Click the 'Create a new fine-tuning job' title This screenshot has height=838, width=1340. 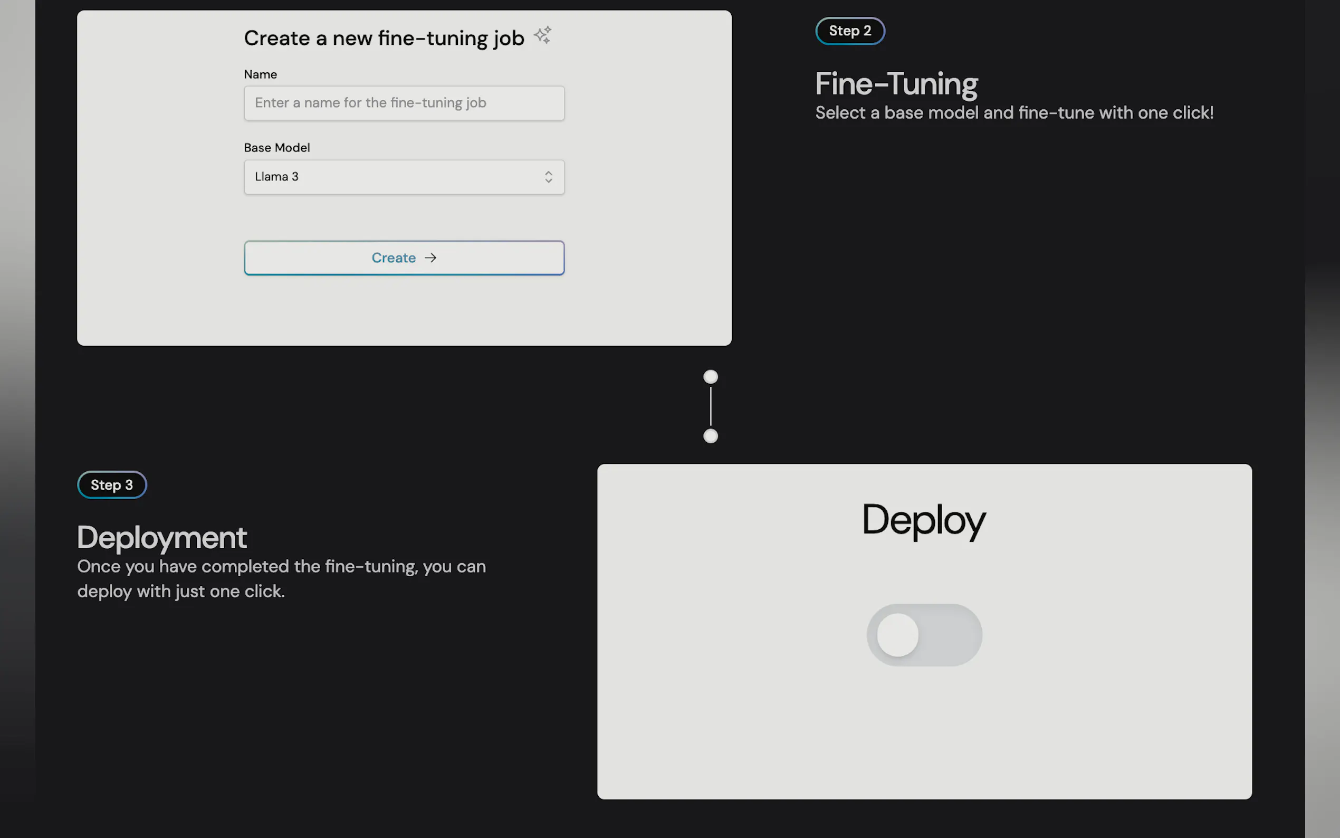pos(384,38)
